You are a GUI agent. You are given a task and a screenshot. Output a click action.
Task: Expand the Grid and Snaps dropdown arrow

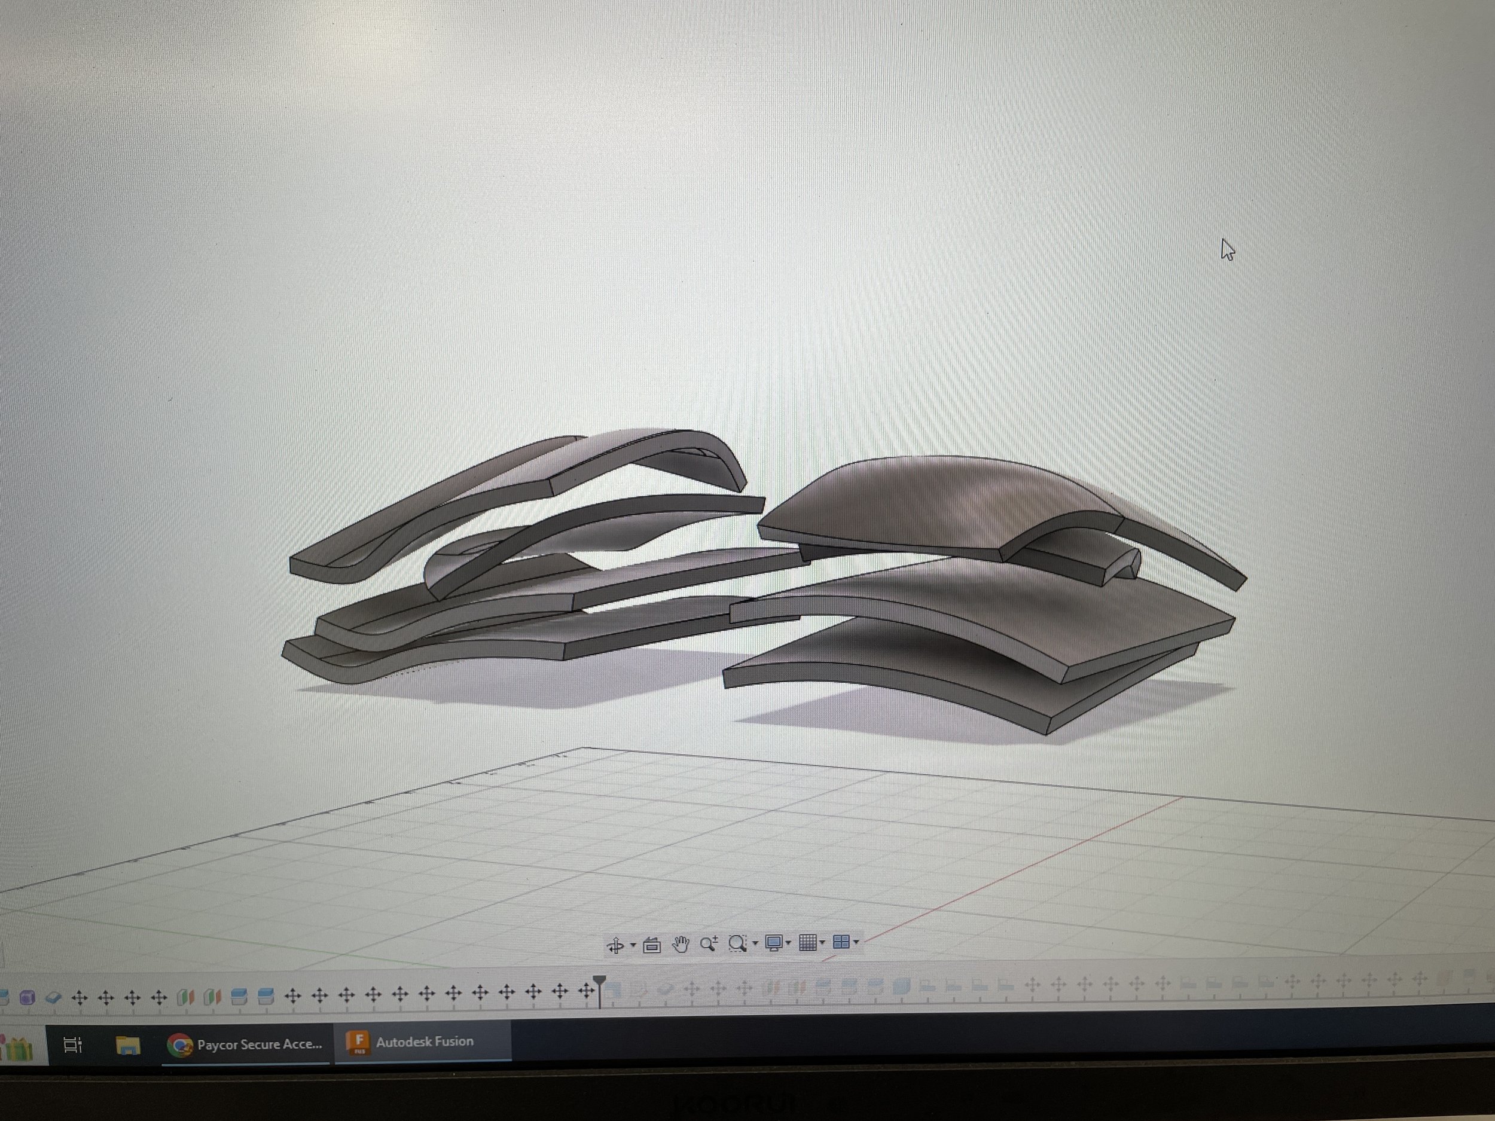(822, 942)
